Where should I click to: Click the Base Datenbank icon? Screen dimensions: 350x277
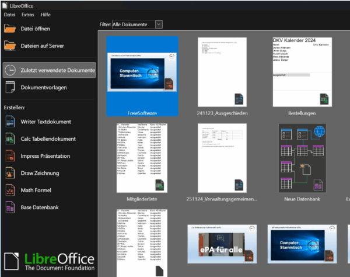pyautogui.click(x=10, y=207)
